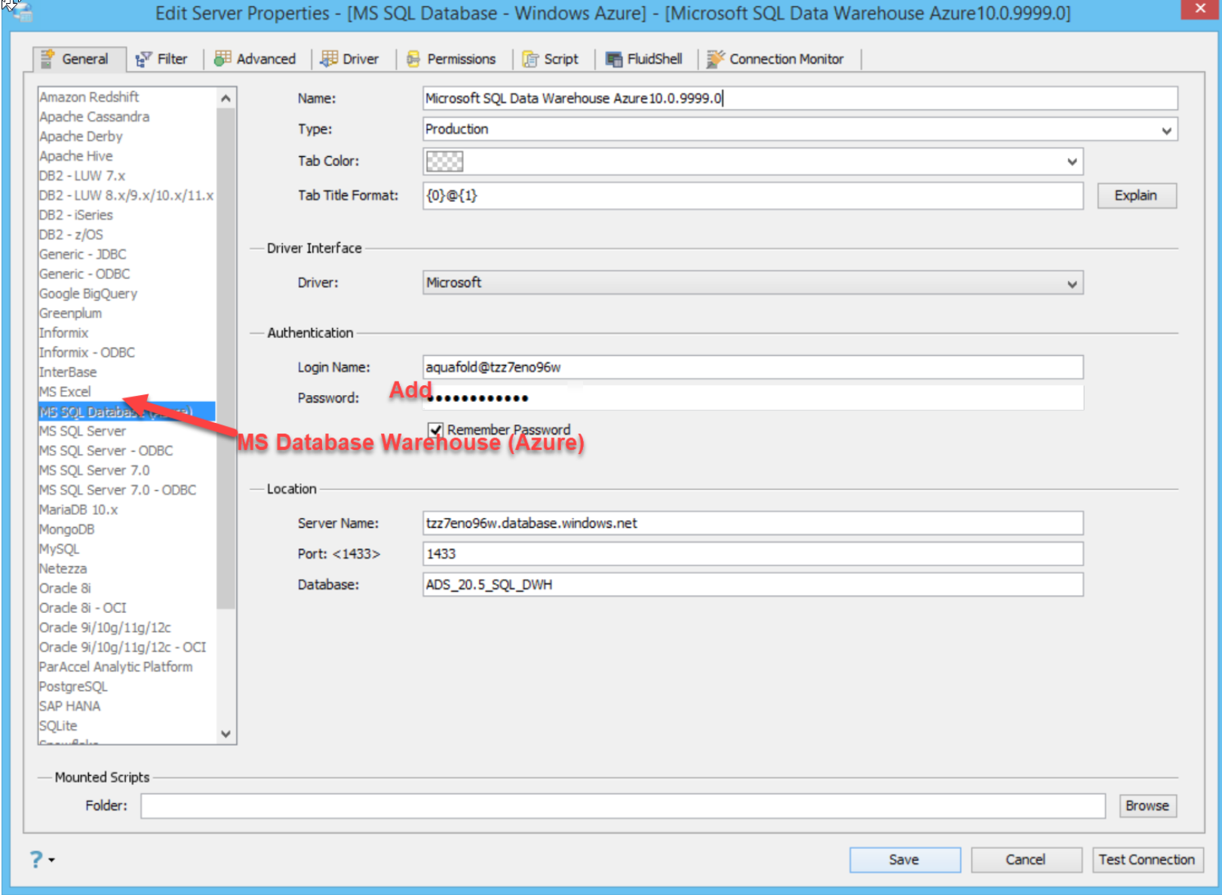
Task: Click the database list scroll down arrow
Action: [226, 734]
